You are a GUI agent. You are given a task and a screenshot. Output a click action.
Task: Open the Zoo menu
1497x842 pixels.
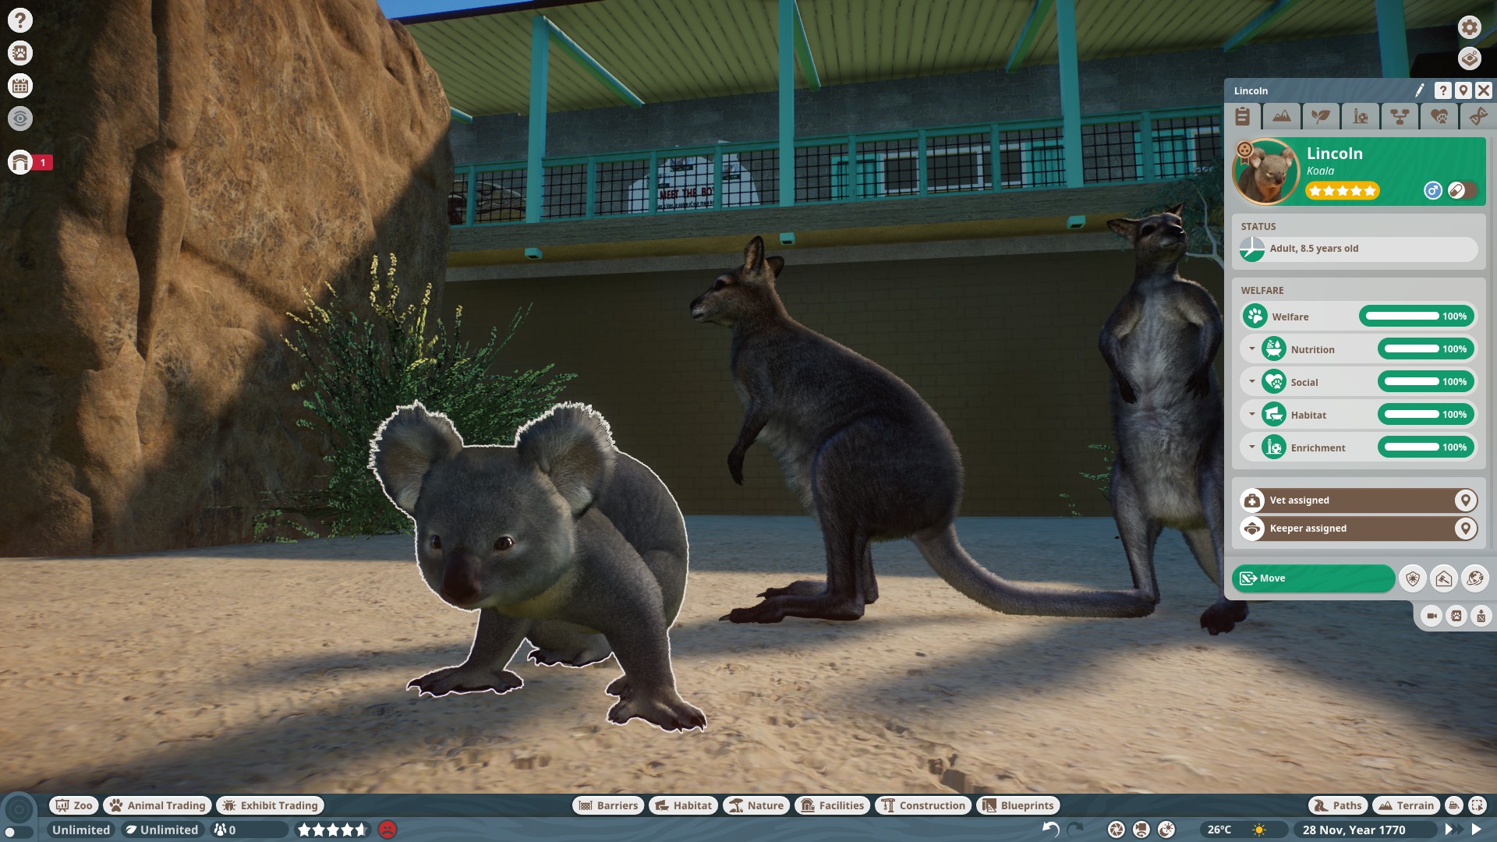73,805
